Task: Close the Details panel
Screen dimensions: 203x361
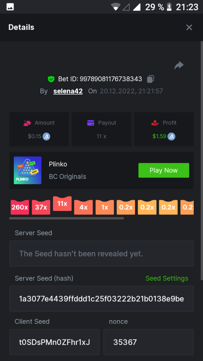Action: click(x=189, y=27)
